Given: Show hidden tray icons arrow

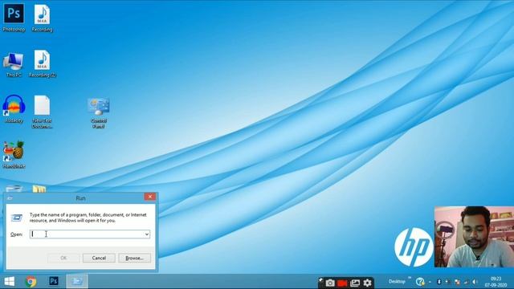Looking at the screenshot, I should click(430, 282).
